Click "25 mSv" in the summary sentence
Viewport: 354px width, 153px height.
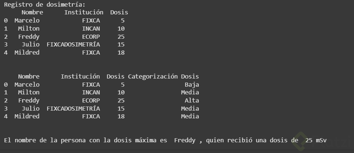(x=316, y=140)
